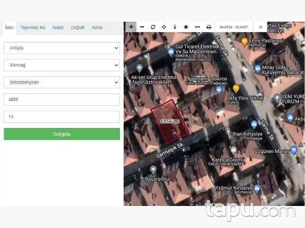Click the Ak-ser Grup location pin
The image size is (305, 228).
point(140,68)
